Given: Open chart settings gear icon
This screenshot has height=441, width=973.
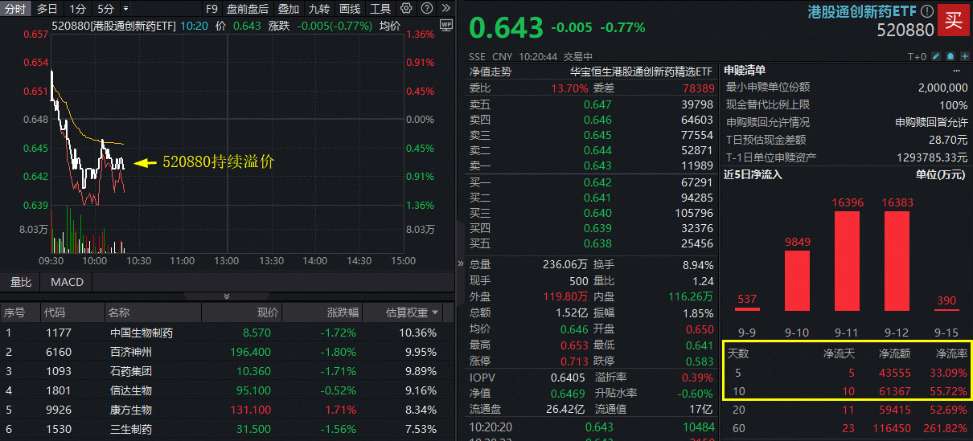Looking at the screenshot, I should click(x=406, y=9).
